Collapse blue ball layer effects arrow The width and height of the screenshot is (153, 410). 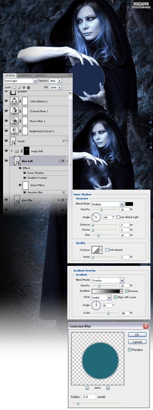click(x=67, y=161)
